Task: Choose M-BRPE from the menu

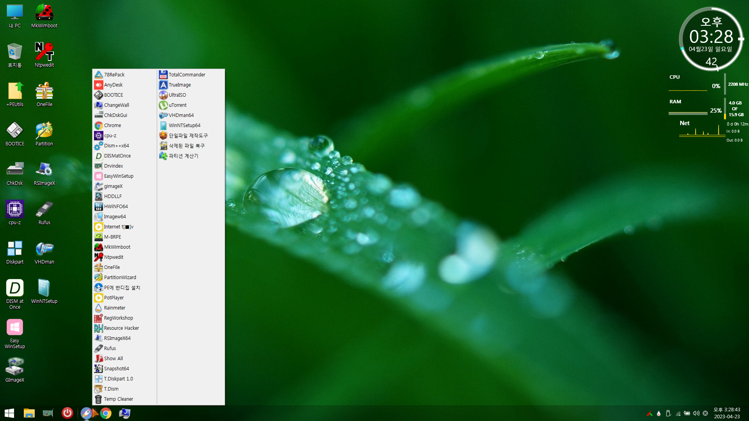Action: coord(124,237)
